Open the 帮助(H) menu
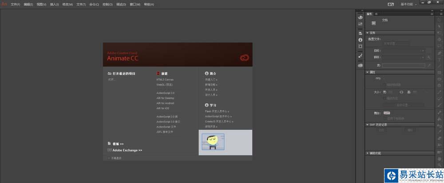This screenshot has width=444, height=183. click(x=149, y=4)
